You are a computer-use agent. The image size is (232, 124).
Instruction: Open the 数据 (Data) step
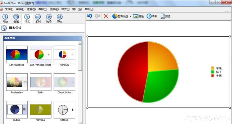pos(16,18)
